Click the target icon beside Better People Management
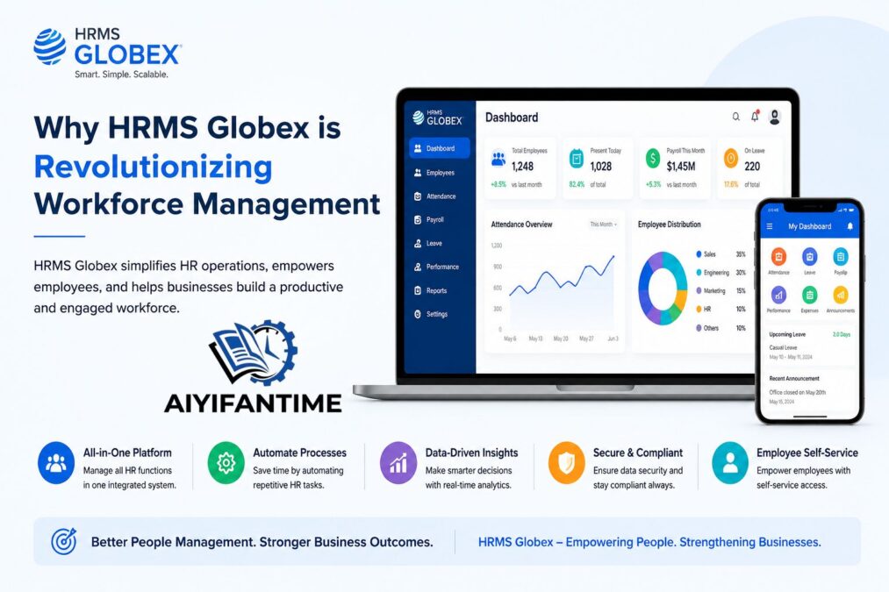889x592 pixels. (63, 541)
